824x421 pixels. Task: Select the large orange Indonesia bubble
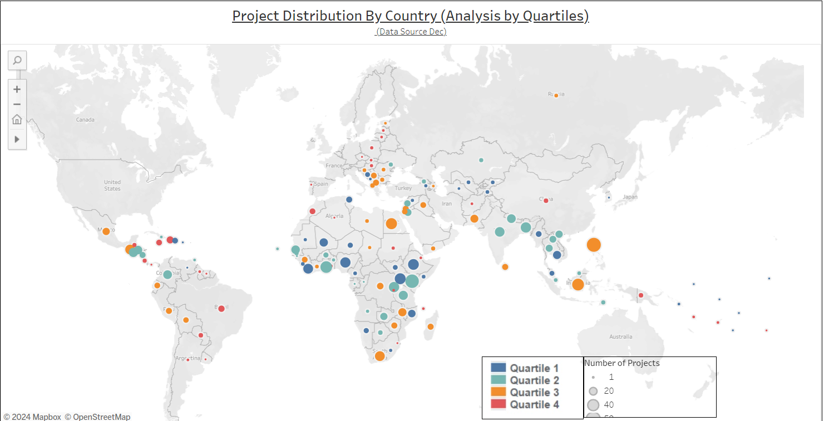point(578,284)
